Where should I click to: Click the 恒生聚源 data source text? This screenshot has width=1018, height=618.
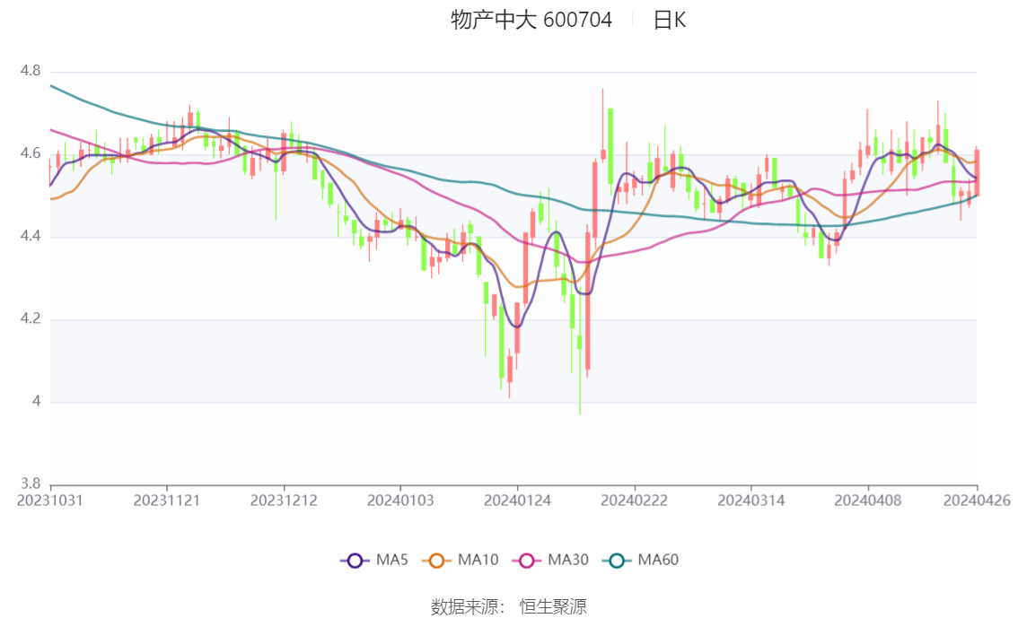point(553,607)
